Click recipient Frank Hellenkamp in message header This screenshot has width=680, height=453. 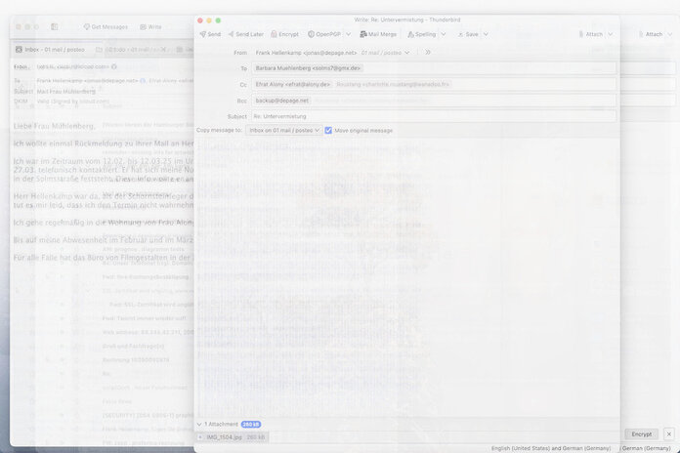coord(87,81)
